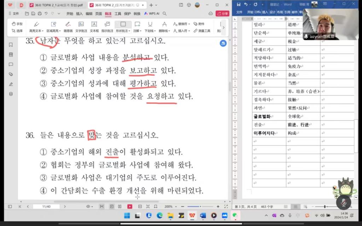Toggle single-page continuous view mode
The height and width of the screenshot is (226, 362).
(112, 207)
